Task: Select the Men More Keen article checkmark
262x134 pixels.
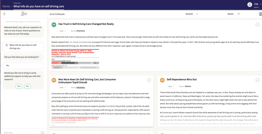Action: click(x=149, y=80)
